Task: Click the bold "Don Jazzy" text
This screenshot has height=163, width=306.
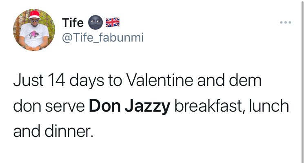Action: pos(129,107)
